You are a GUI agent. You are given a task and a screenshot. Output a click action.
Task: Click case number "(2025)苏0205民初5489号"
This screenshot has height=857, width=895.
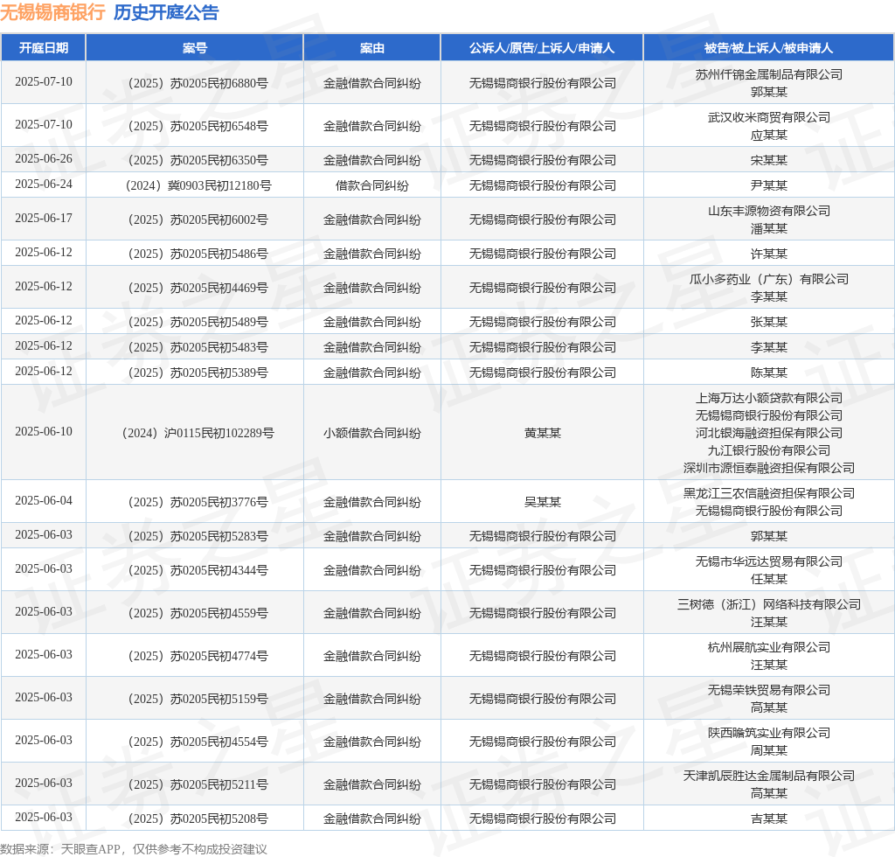click(195, 323)
